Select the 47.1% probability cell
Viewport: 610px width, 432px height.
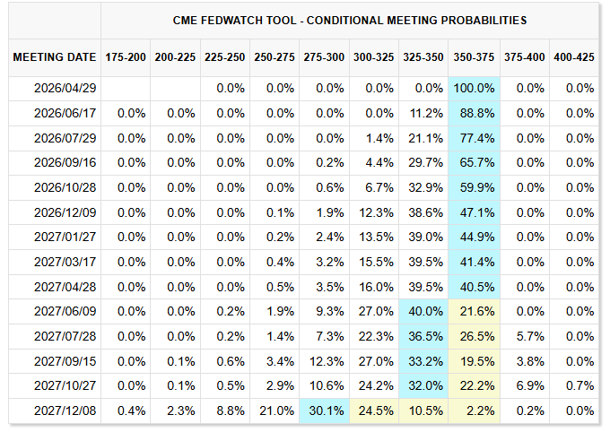474,212
